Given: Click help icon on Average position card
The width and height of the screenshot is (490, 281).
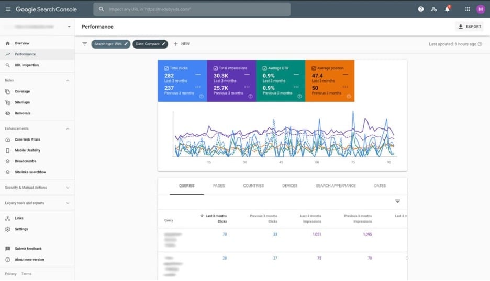Looking at the screenshot, I should [x=349, y=97].
